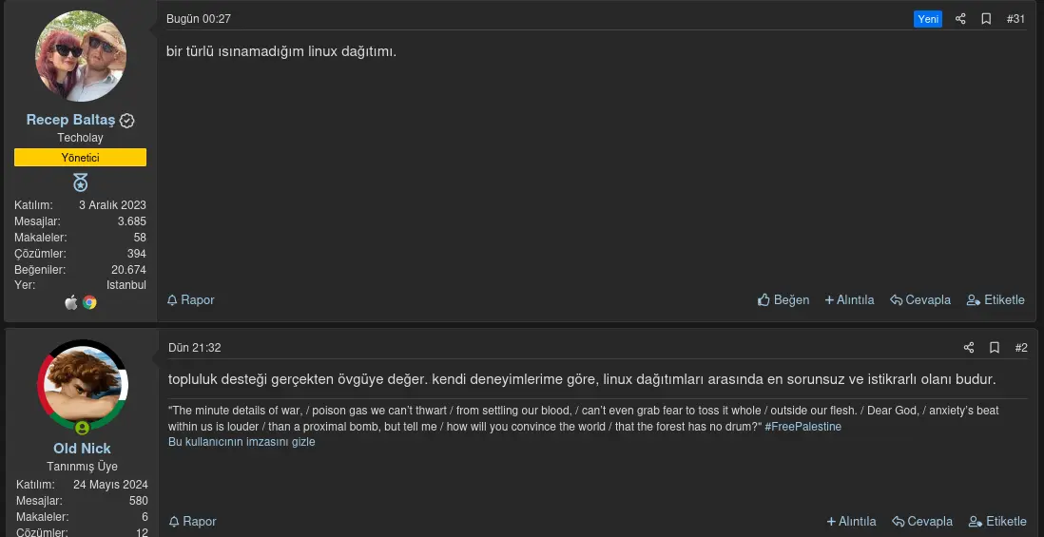This screenshot has height=537, width=1044.
Task: Click Tanınmış Üye title
Action: pyautogui.click(x=83, y=467)
